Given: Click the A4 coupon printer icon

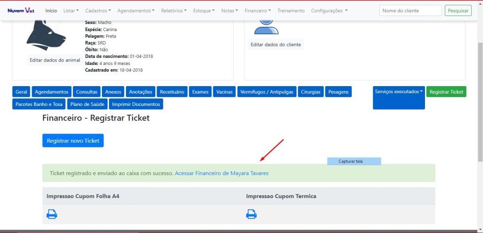Looking at the screenshot, I should [52, 214].
